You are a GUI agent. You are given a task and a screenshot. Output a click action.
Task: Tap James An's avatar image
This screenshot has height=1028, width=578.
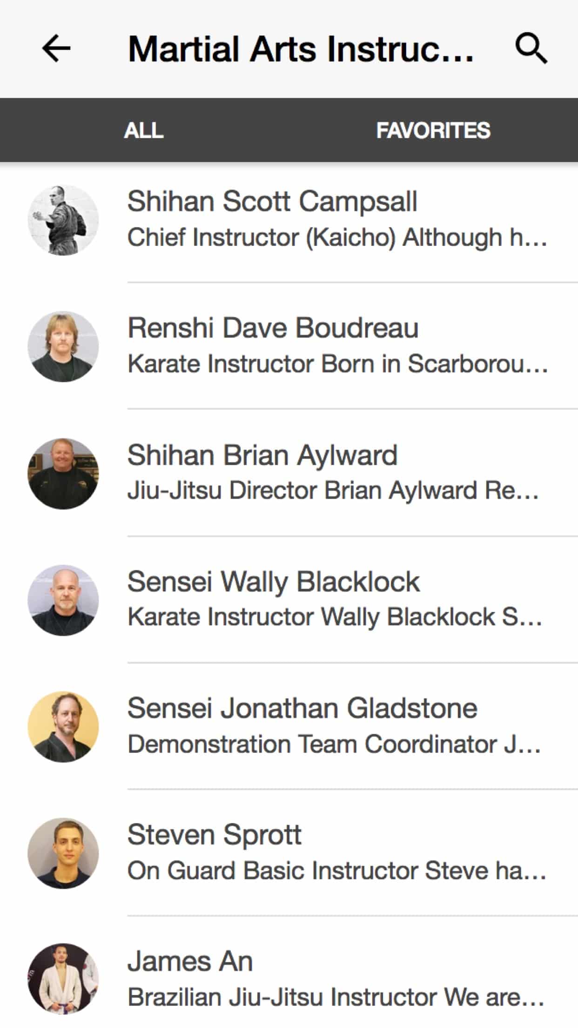[63, 979]
